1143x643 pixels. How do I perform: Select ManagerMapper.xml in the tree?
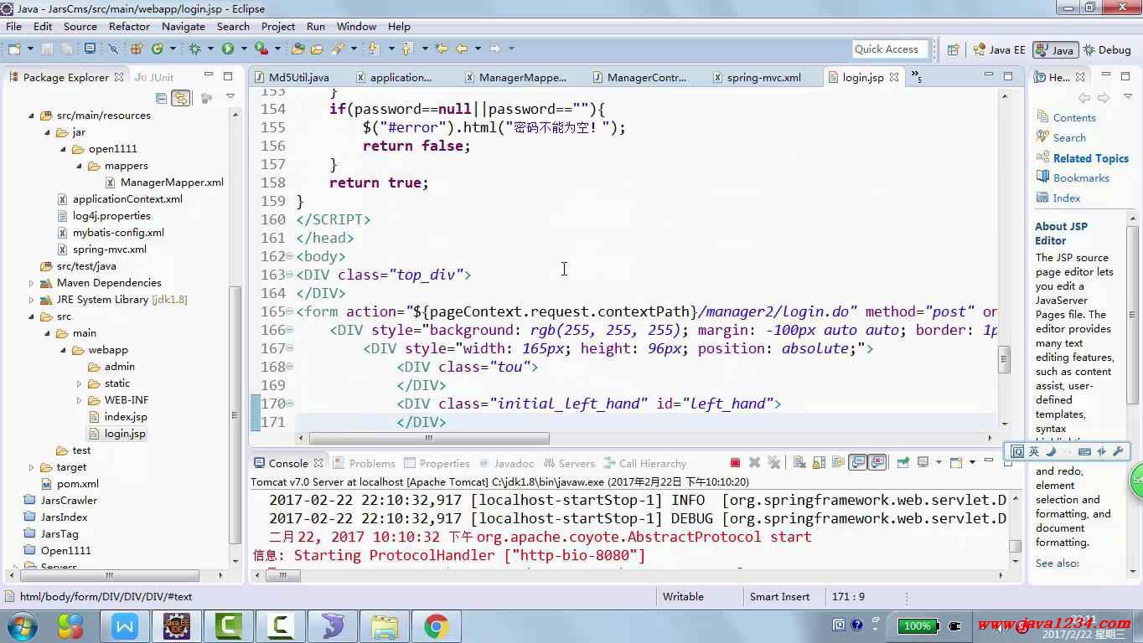172,183
